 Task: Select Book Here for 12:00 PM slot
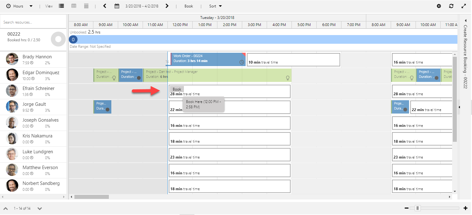[203, 105]
